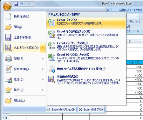The image size is (143, 120).
Task: Select the cell containing 350
Action: pyautogui.click(x=134, y=67)
